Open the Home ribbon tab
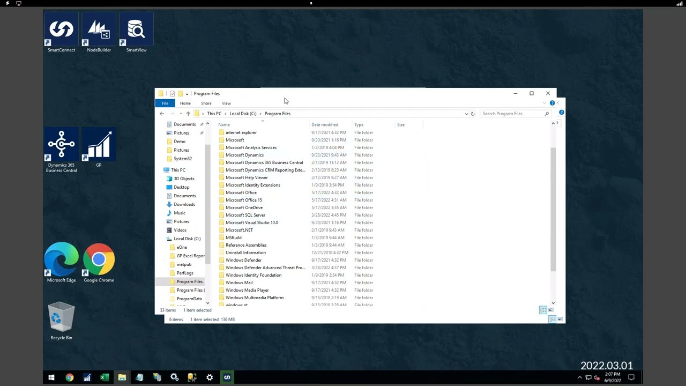The width and height of the screenshot is (686, 386). (185, 103)
